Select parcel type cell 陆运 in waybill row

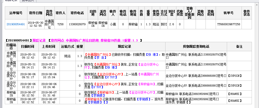[156, 24]
